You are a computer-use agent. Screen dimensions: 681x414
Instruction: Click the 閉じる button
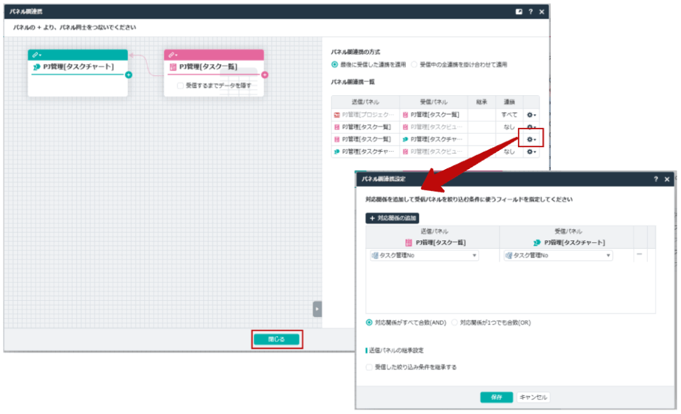277,339
